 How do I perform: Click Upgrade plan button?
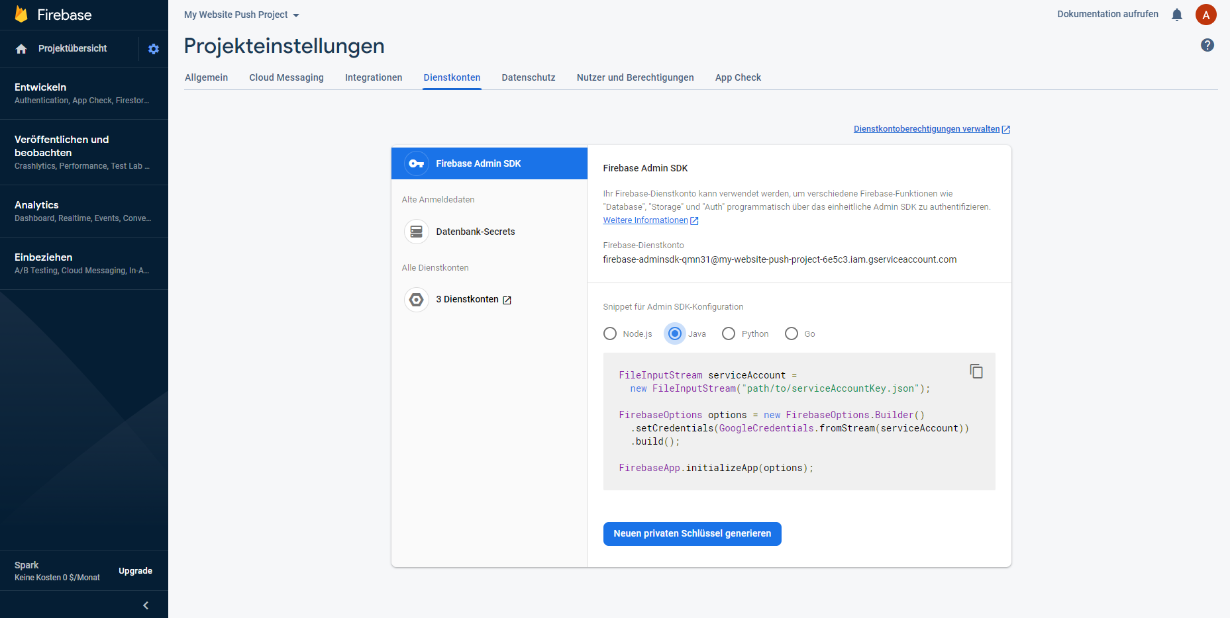point(135,571)
